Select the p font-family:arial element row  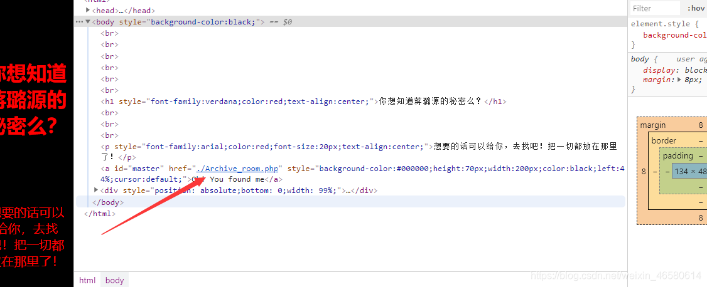click(x=359, y=152)
